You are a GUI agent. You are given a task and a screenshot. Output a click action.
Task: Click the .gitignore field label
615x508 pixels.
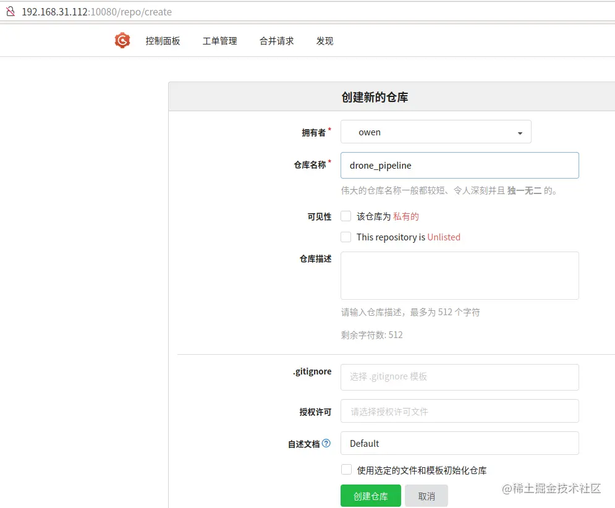[x=312, y=371]
